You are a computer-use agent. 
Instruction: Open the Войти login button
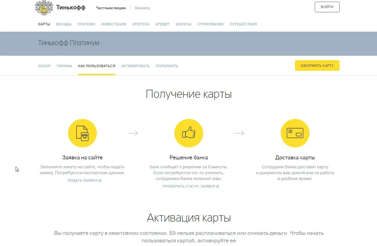point(327,7)
